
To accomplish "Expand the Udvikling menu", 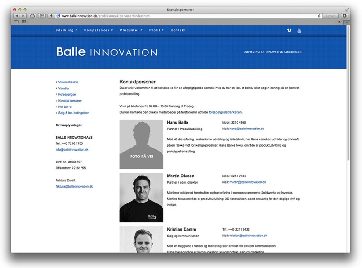I will tap(66, 30).
